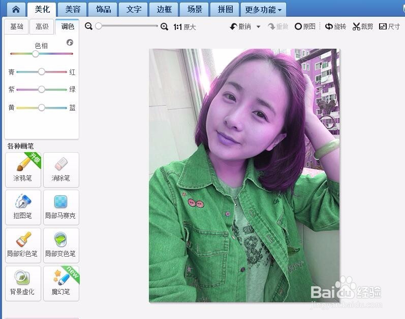Switch to the 高级 sub-tab

tap(42, 26)
